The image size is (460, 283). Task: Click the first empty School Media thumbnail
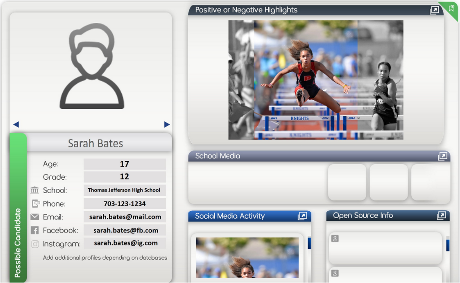click(347, 182)
